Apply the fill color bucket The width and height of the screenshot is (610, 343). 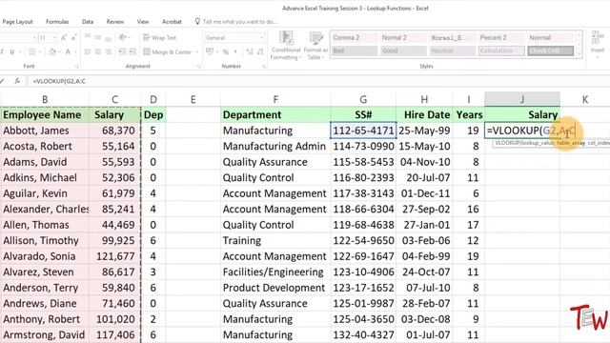coord(51,51)
